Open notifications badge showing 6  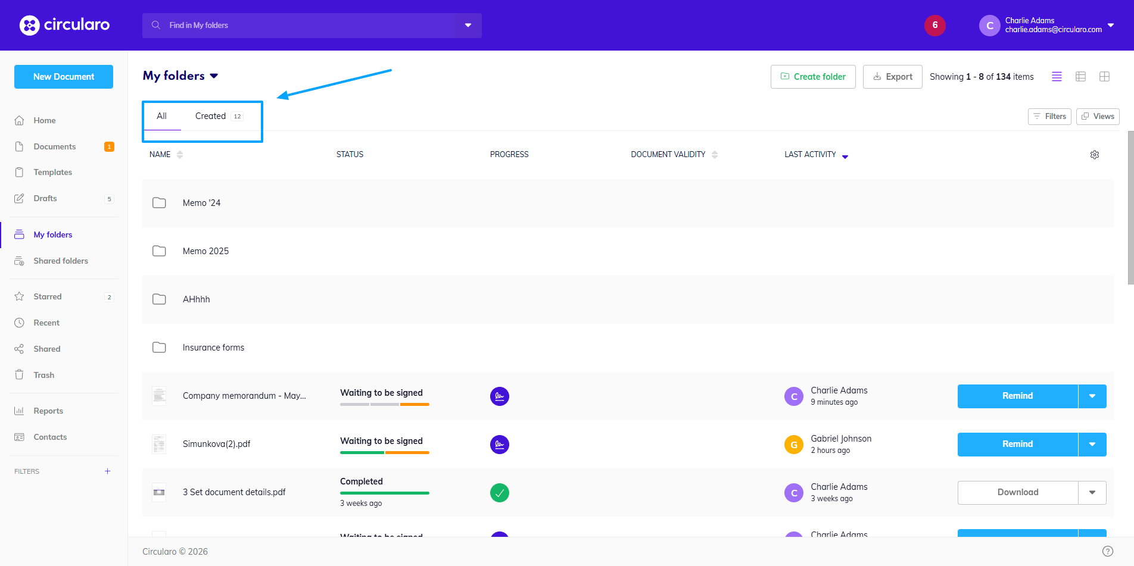point(934,25)
